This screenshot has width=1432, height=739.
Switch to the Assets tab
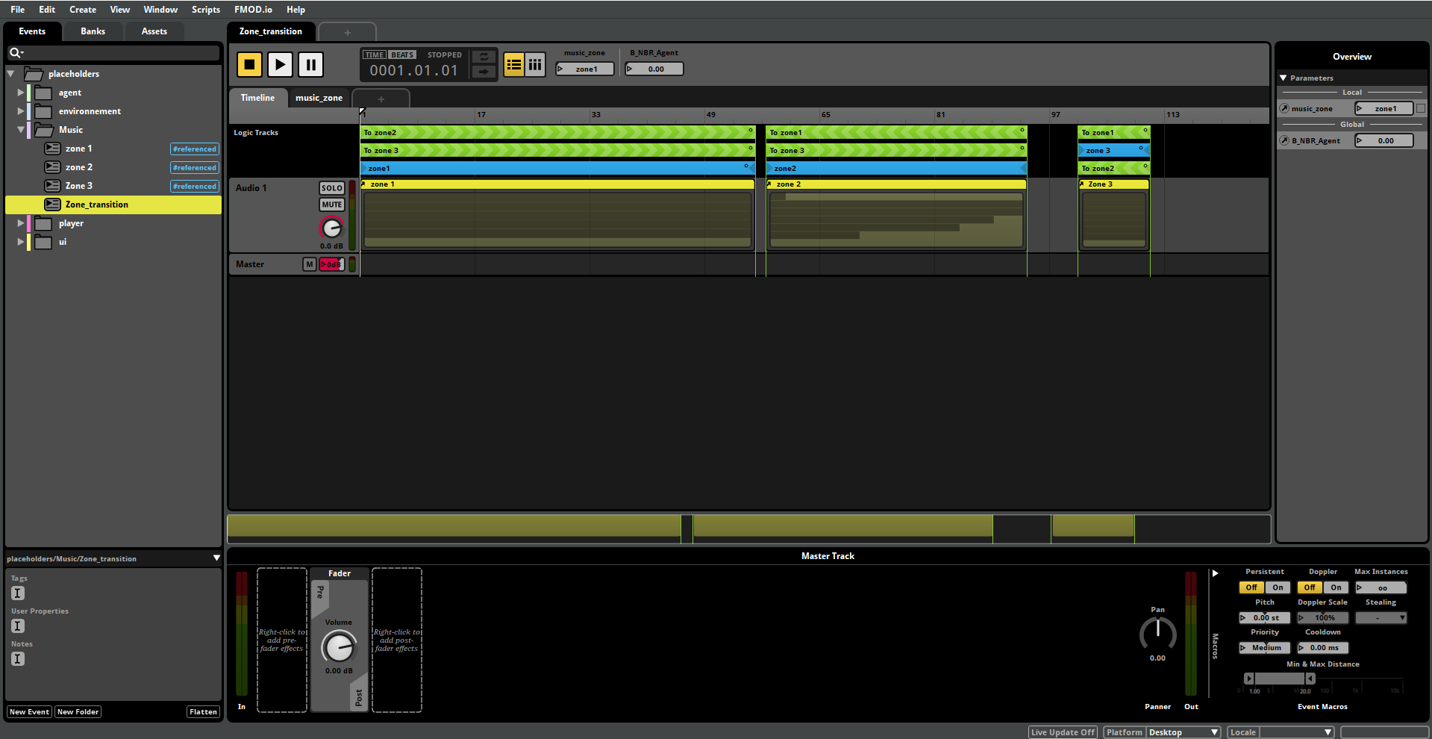tap(154, 31)
